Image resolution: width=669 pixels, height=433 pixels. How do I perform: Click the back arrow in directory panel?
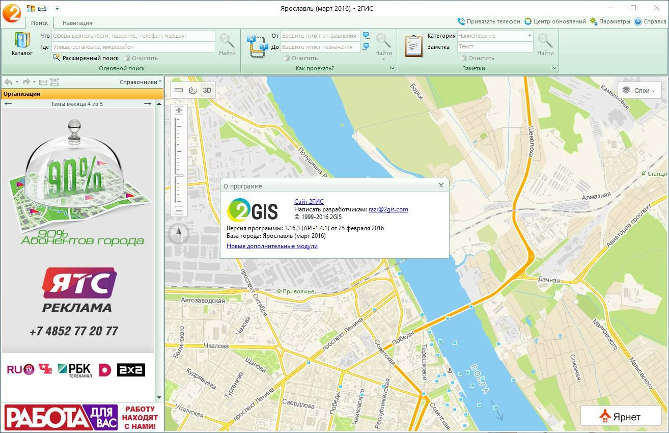(8, 82)
